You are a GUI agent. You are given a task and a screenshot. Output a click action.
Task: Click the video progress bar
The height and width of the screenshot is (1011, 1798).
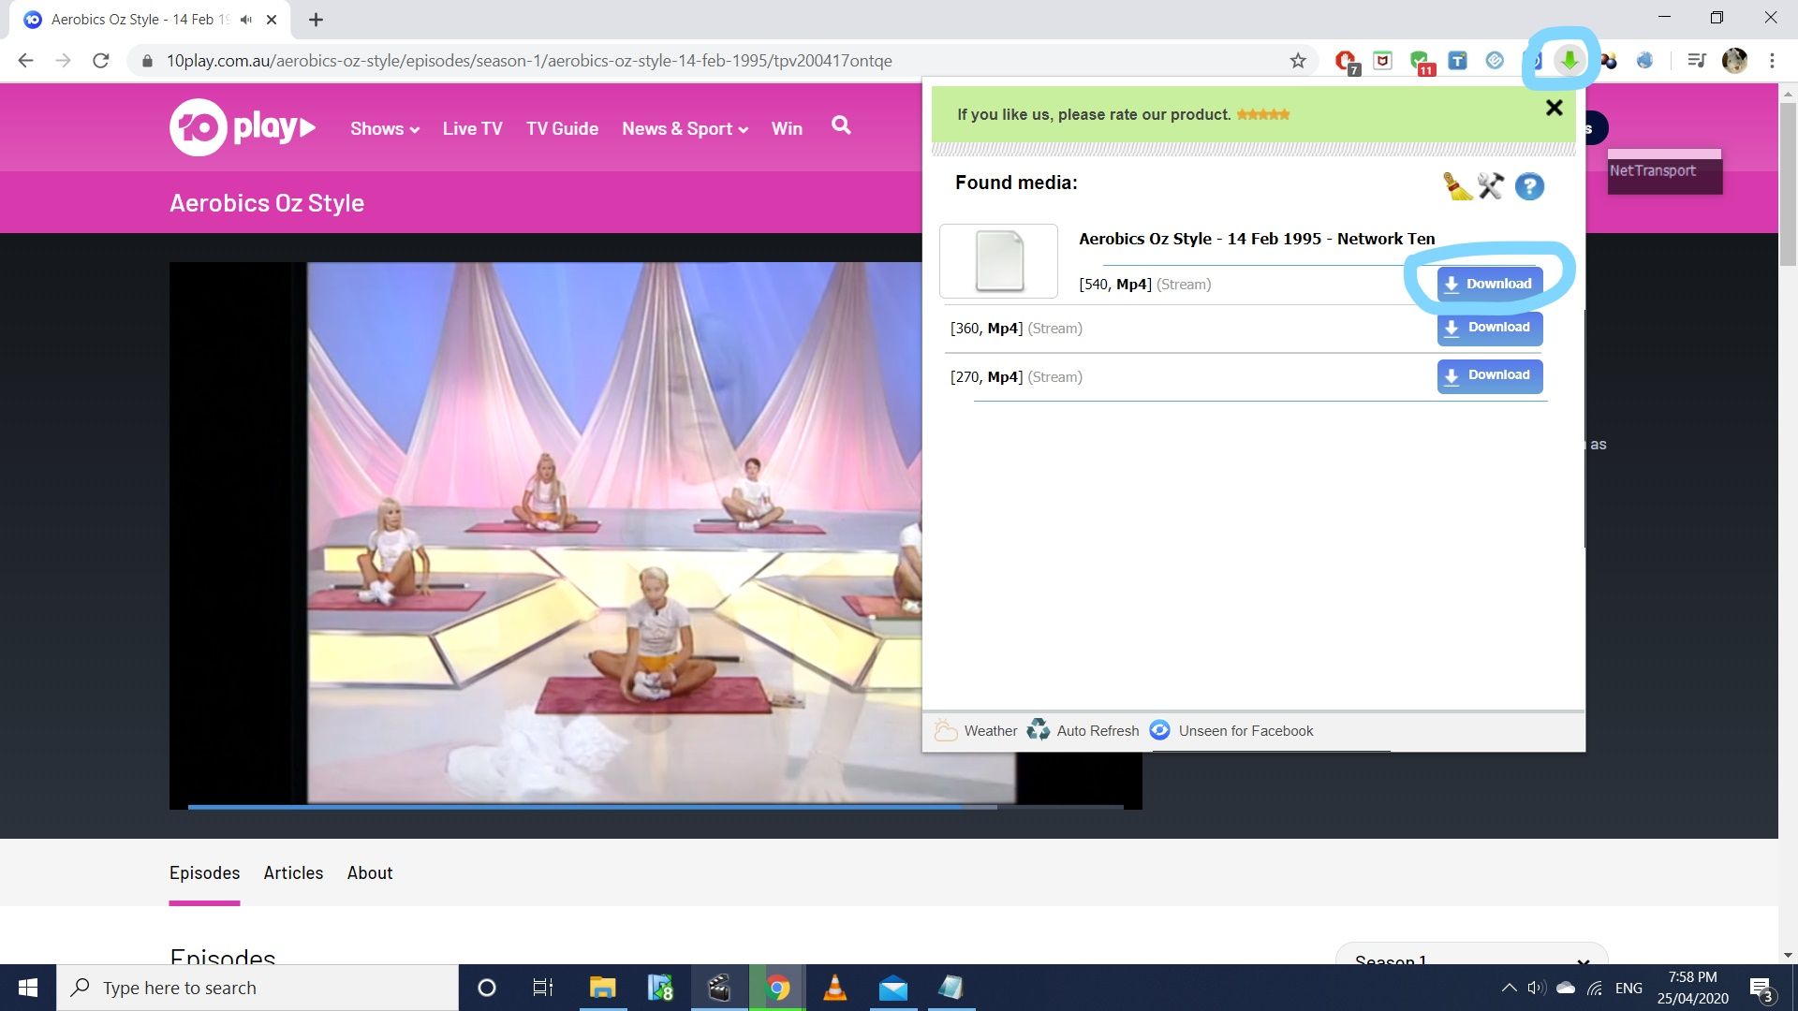click(656, 806)
